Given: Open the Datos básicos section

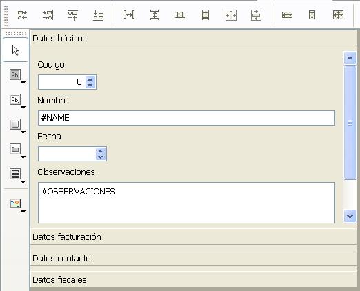Looking at the screenshot, I should [x=193, y=38].
